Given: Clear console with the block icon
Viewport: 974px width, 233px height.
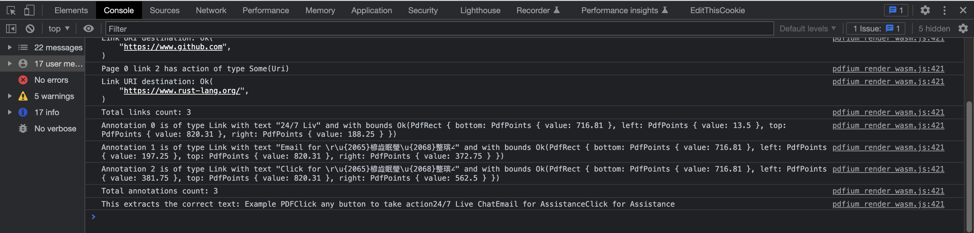Looking at the screenshot, I should coord(30,29).
